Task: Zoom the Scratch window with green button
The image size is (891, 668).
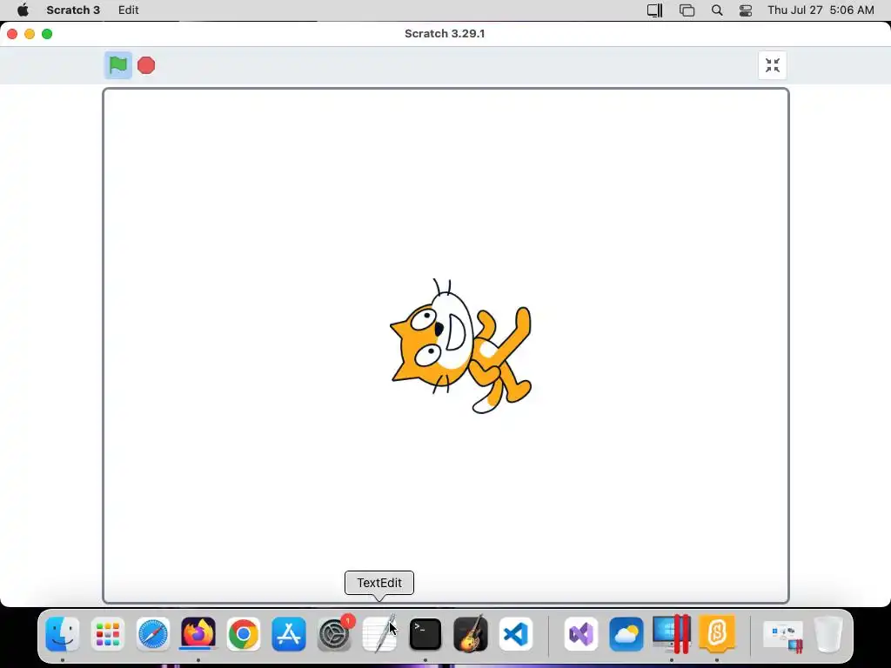Action: pyautogui.click(x=47, y=34)
